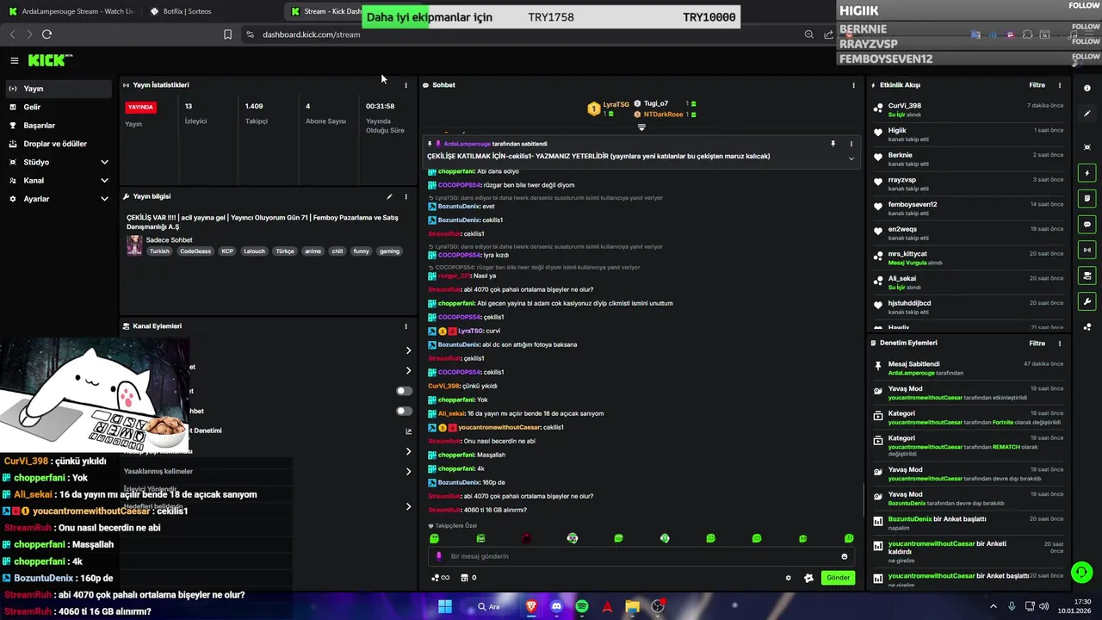The width and height of the screenshot is (1102, 620).
Task: Filter the Etkinlik Akışı feed
Action: (x=1037, y=85)
